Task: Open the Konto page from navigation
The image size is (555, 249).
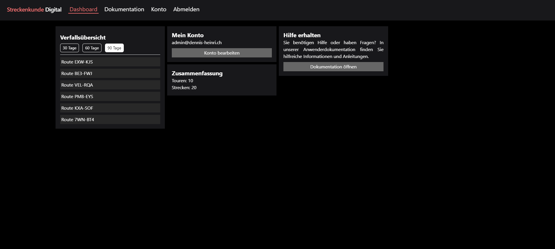Action: tap(158, 9)
